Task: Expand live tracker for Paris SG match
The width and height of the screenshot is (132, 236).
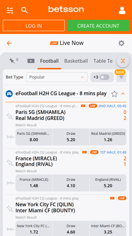Action: [x=11, y=137]
